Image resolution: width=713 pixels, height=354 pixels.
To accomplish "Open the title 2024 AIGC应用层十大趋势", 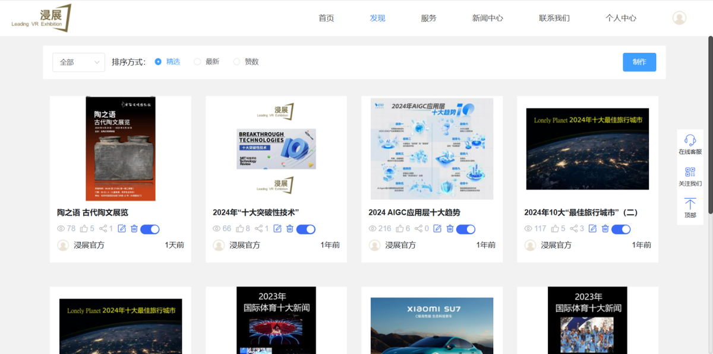I will (414, 212).
